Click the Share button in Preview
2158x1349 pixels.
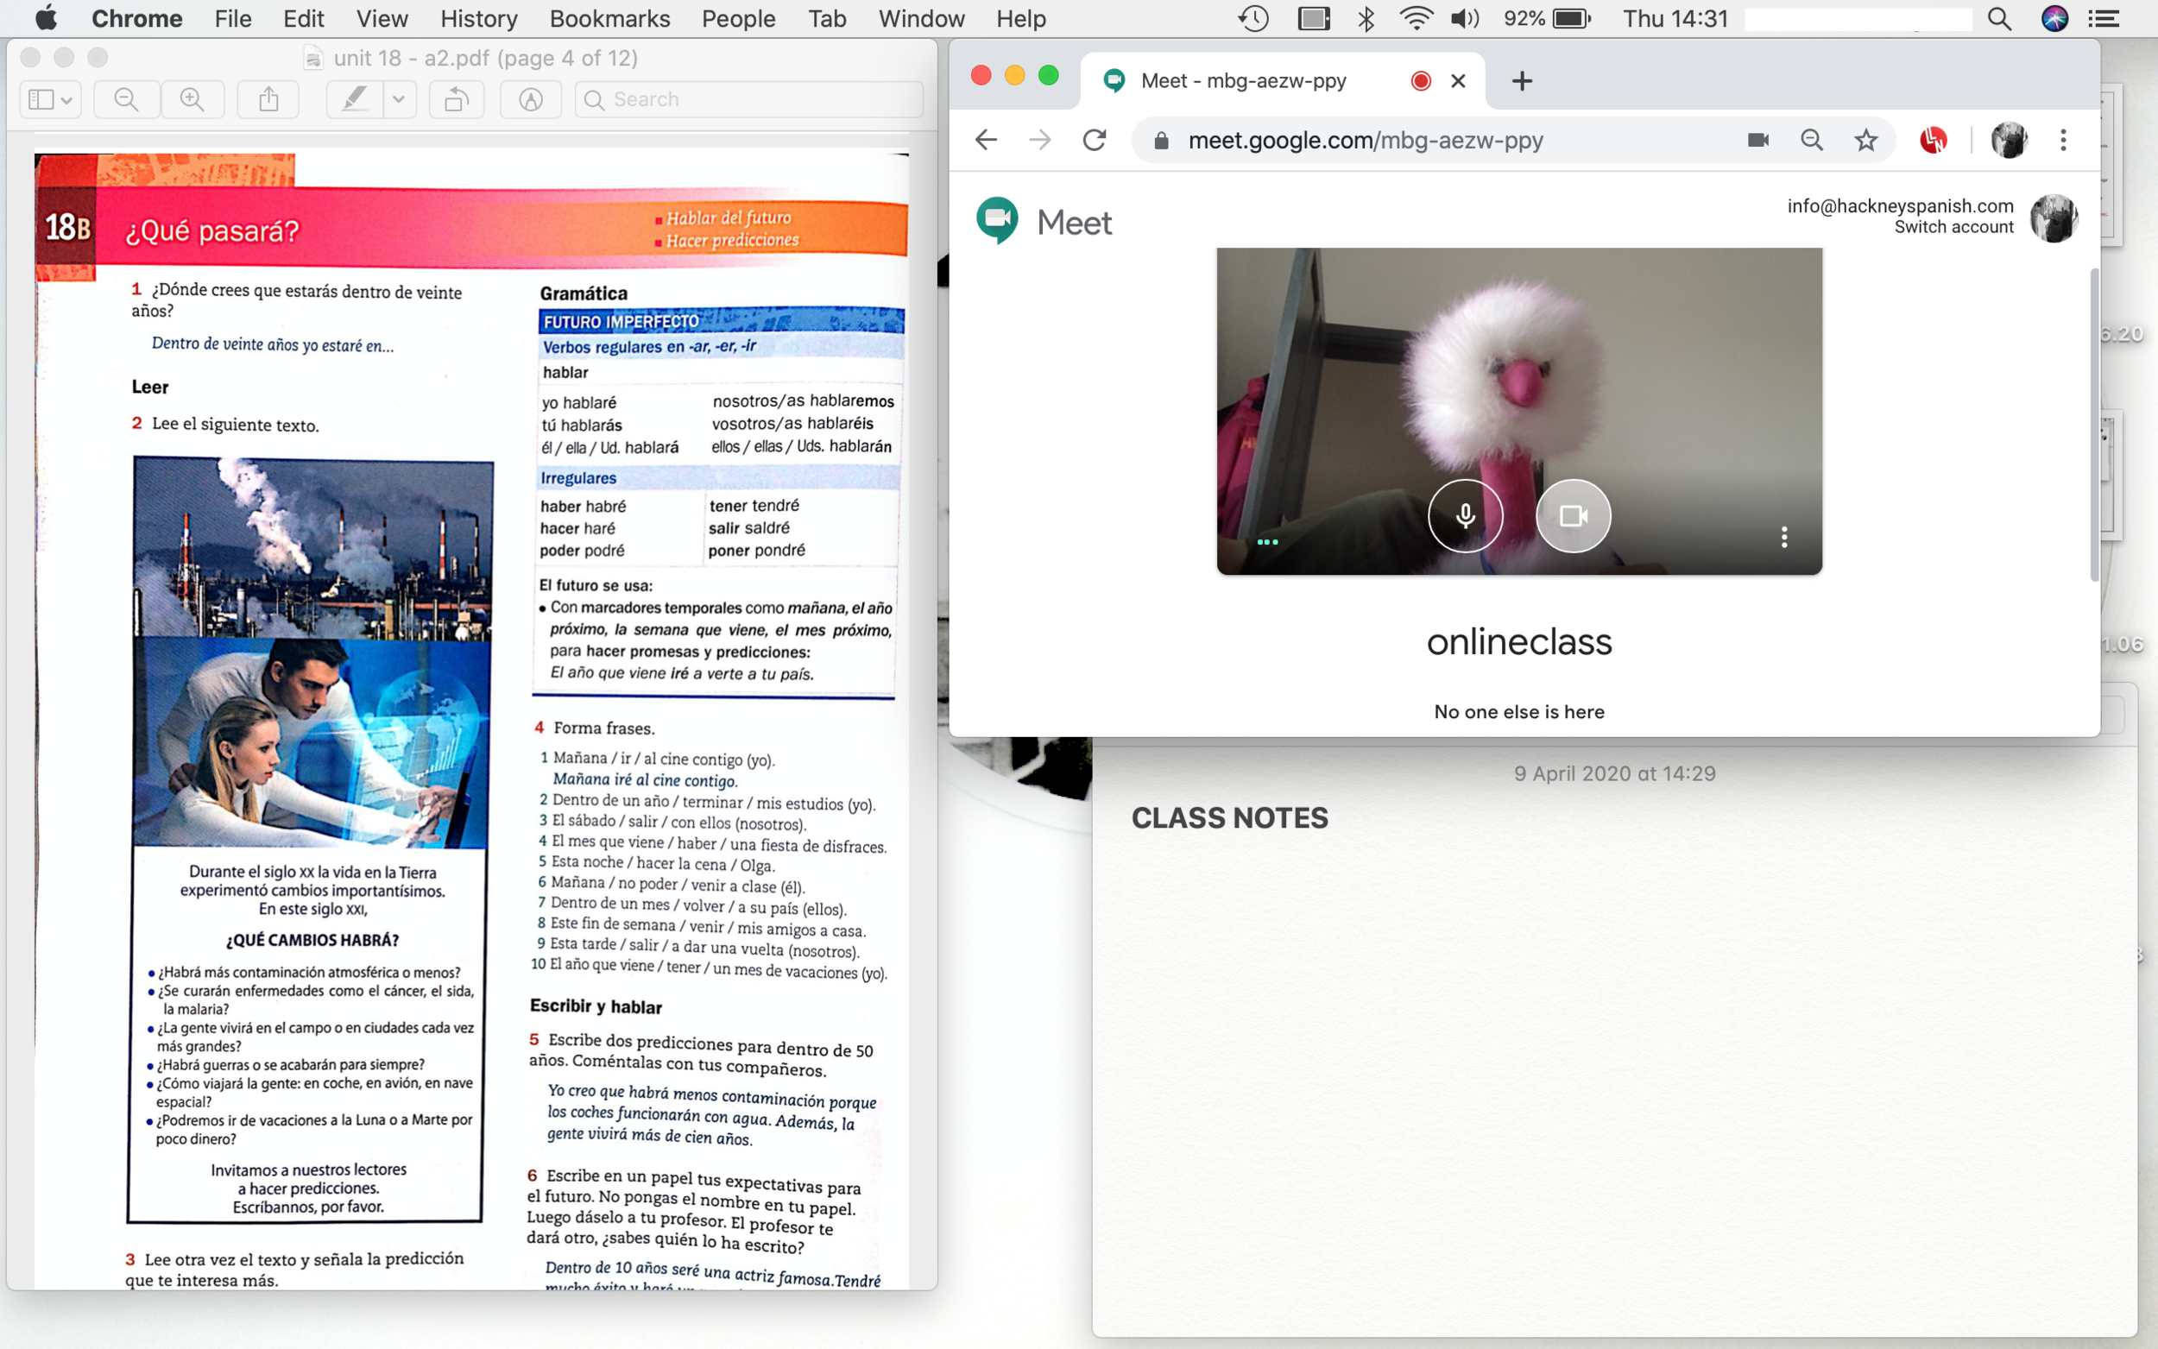[x=268, y=99]
